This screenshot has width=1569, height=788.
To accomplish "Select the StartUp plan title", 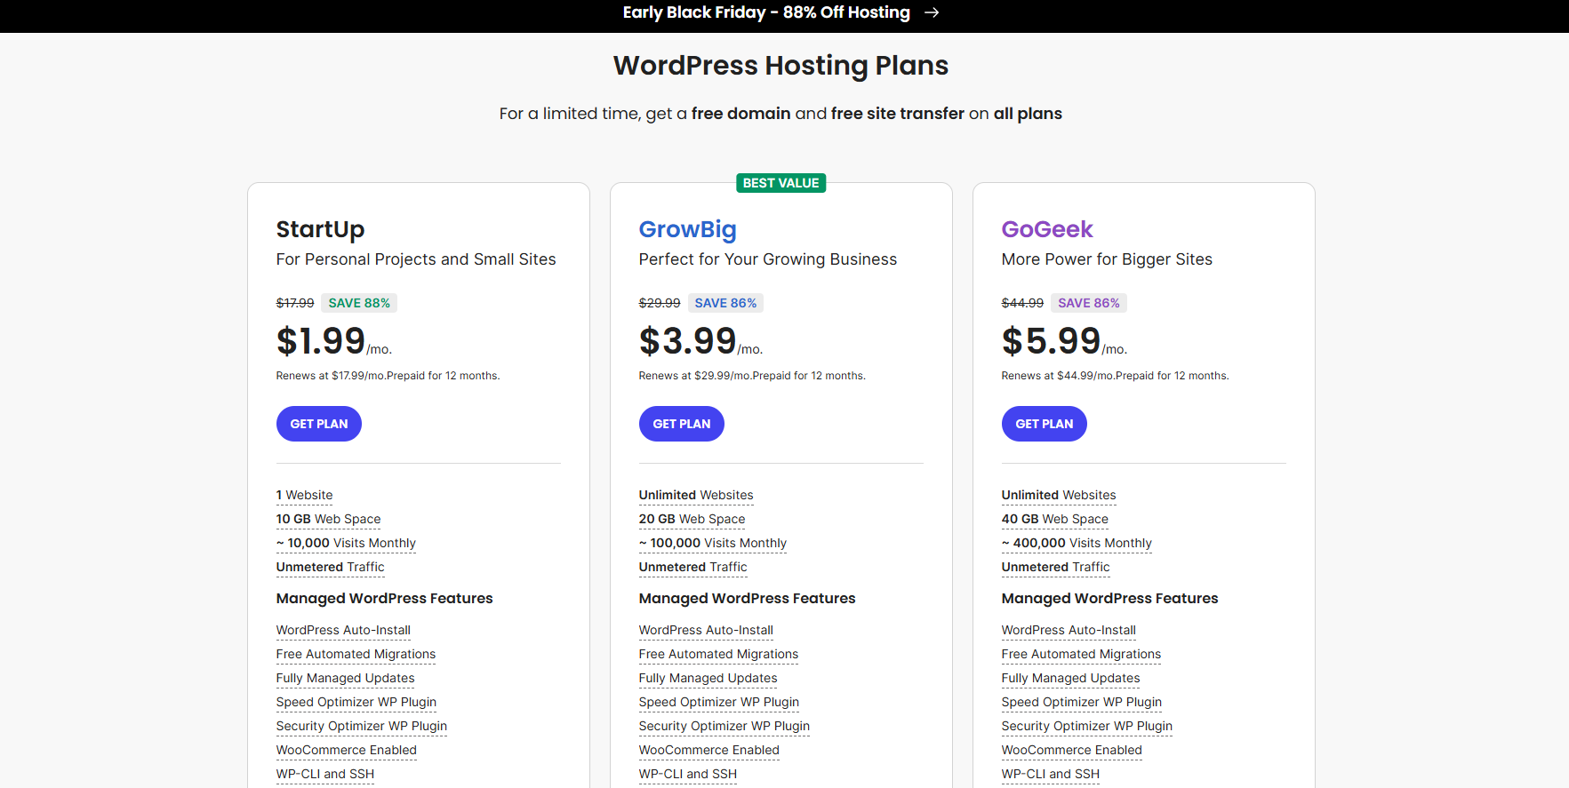I will [x=320, y=229].
